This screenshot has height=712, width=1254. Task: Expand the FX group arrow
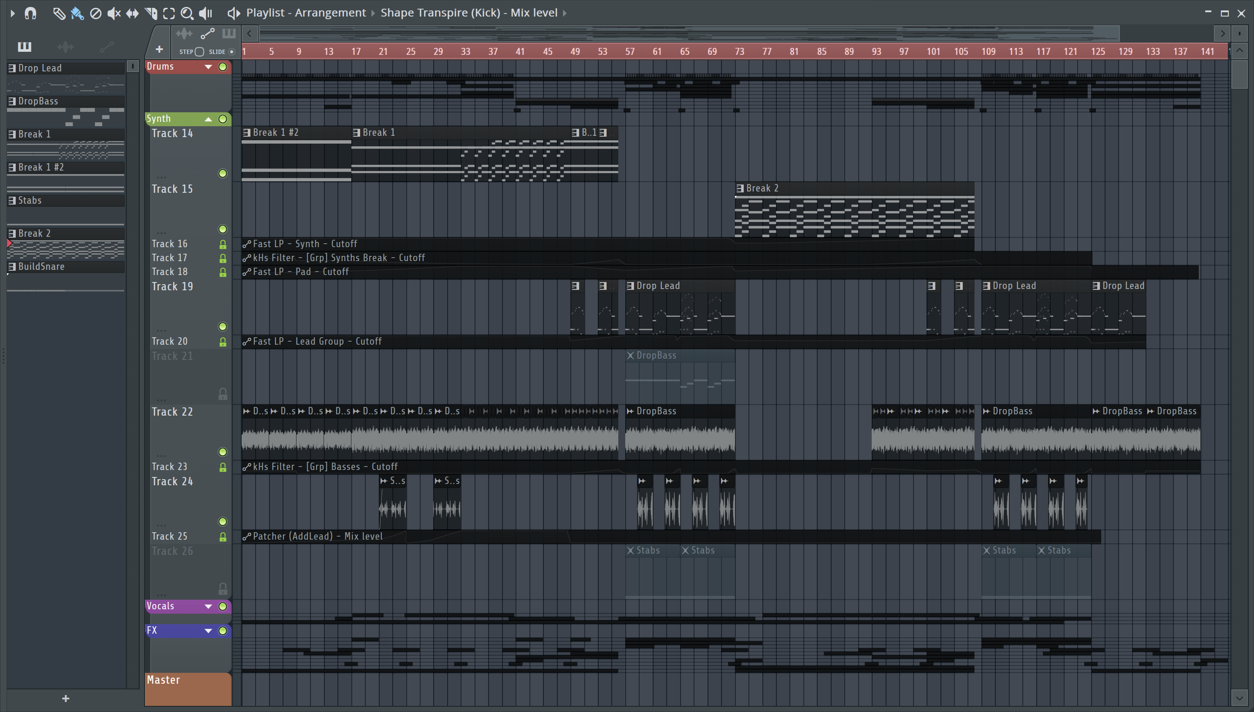(x=209, y=631)
